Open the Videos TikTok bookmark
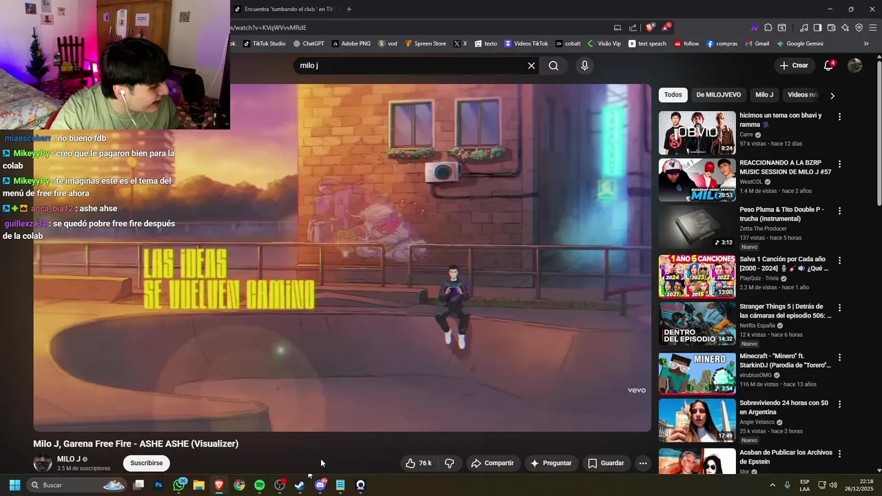 [x=526, y=43]
